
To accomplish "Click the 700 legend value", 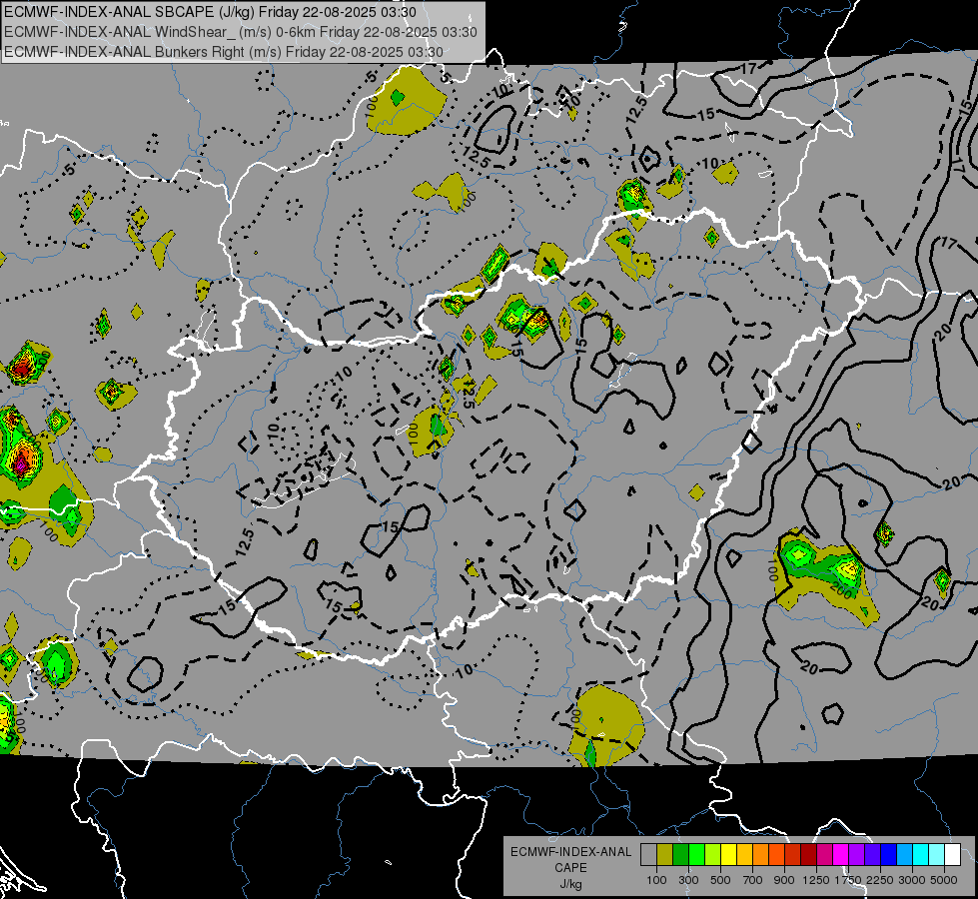I will [x=753, y=880].
